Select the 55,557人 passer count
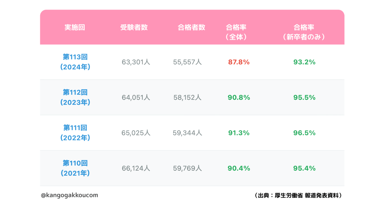This screenshot has height=211, width=376. pyautogui.click(x=187, y=62)
